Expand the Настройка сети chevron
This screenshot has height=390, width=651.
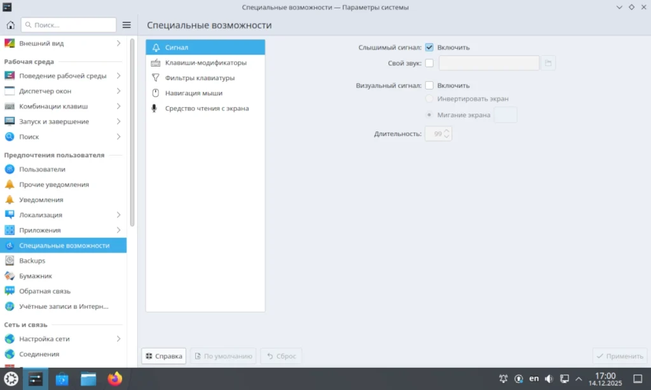(x=118, y=339)
